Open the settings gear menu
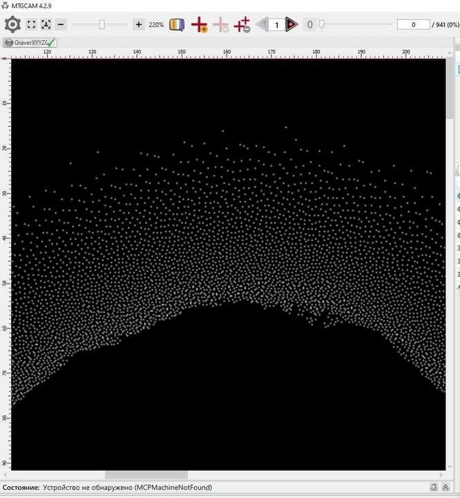Viewport: 460px width, 498px height. [x=12, y=25]
